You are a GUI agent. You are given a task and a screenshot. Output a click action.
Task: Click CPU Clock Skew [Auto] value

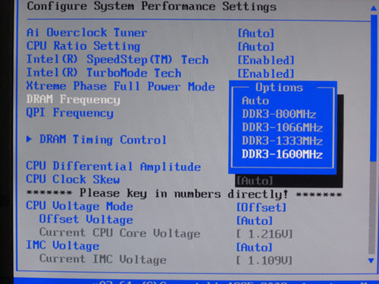tap(255, 181)
